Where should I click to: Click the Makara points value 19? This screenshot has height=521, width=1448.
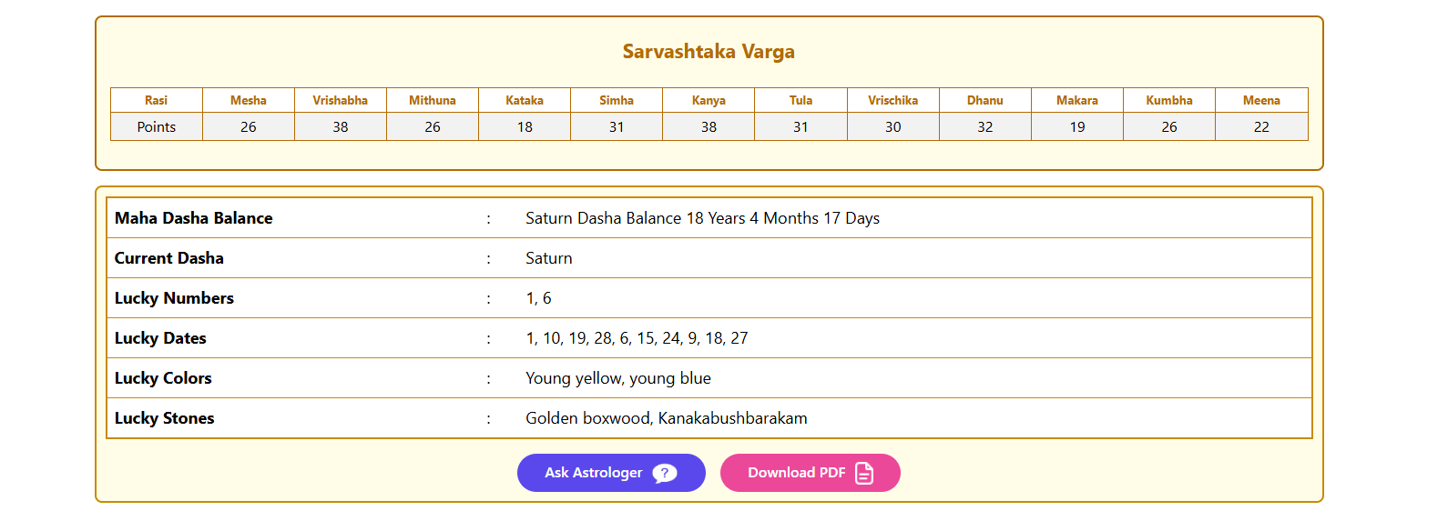(1077, 126)
